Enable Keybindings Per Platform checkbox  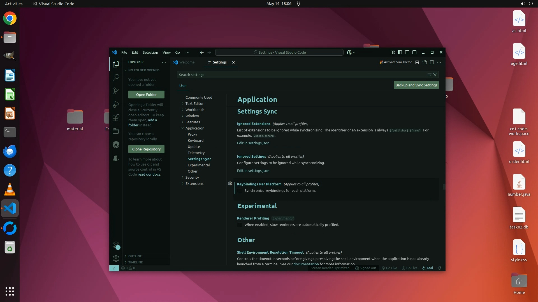[240, 191]
